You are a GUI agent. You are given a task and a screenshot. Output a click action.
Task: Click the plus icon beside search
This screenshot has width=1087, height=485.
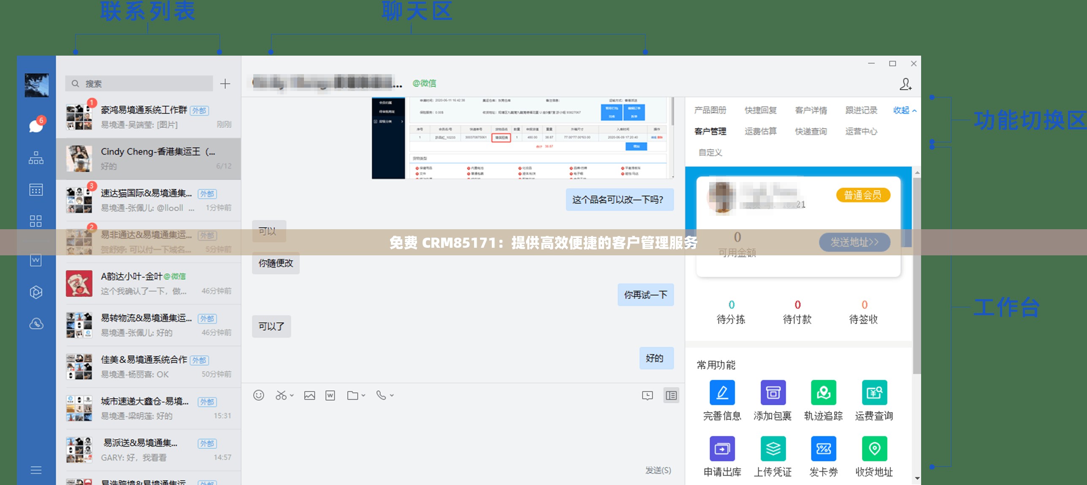click(225, 83)
